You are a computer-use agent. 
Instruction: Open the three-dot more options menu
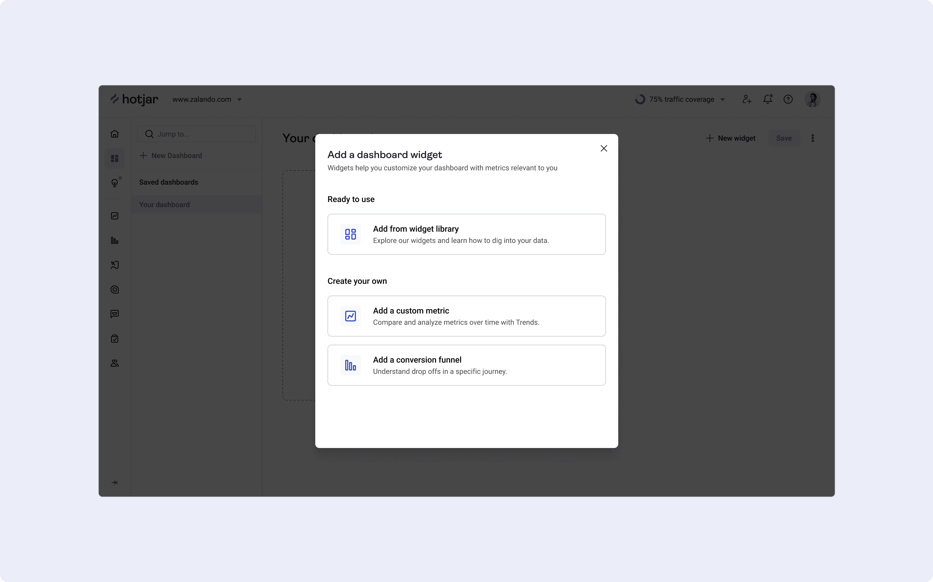coord(813,138)
